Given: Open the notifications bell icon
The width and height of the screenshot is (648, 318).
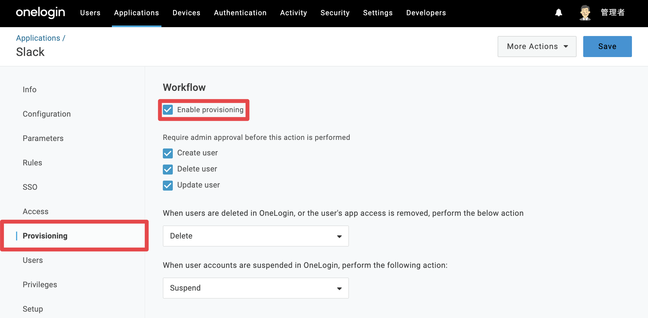Looking at the screenshot, I should coord(559,12).
